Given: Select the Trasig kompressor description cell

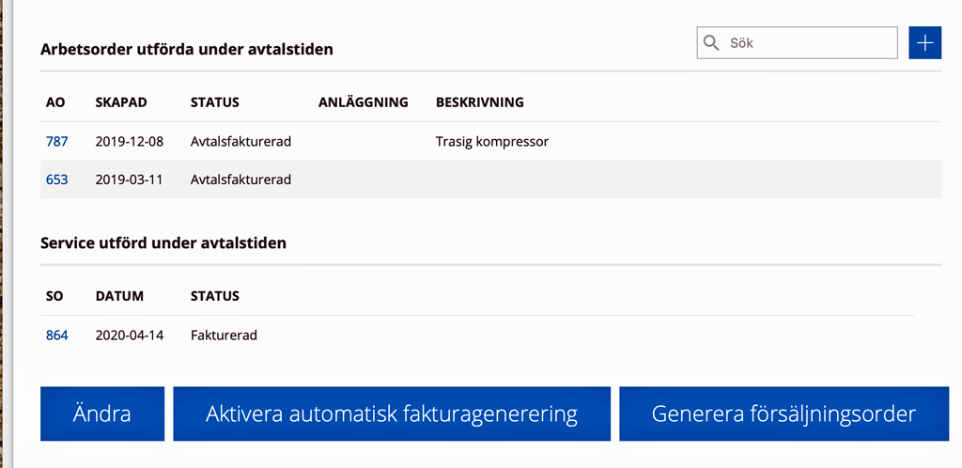Looking at the screenshot, I should tap(492, 142).
